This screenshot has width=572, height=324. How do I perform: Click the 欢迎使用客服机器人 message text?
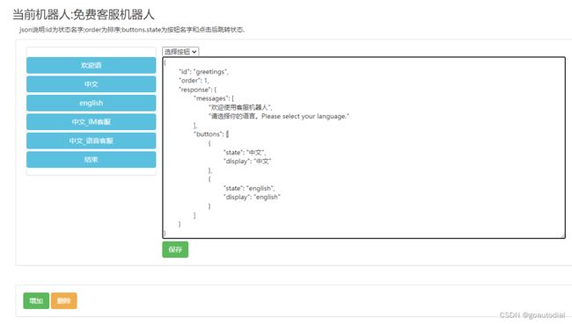point(240,107)
